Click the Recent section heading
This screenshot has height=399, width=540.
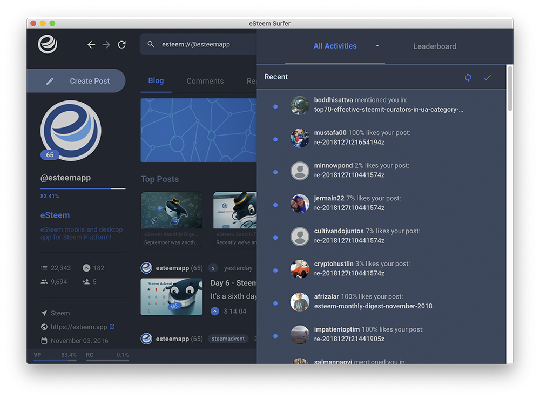coord(276,77)
